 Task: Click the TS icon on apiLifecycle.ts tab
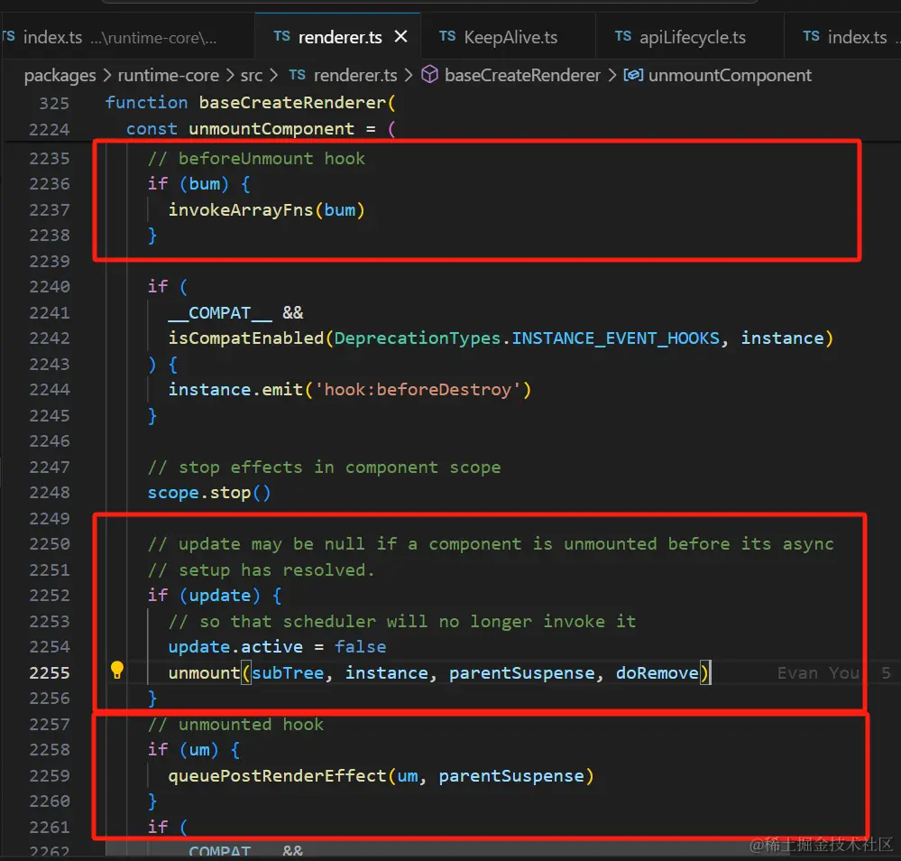coord(623,37)
